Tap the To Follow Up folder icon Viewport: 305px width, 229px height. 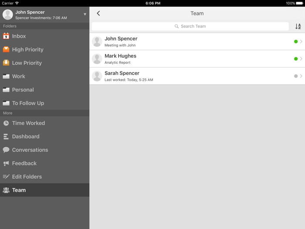6,103
